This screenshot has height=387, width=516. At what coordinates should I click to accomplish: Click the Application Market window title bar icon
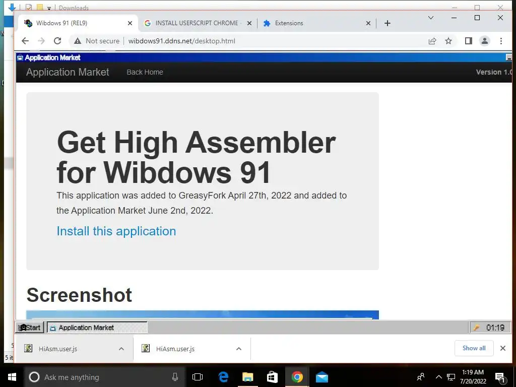(x=20, y=57)
